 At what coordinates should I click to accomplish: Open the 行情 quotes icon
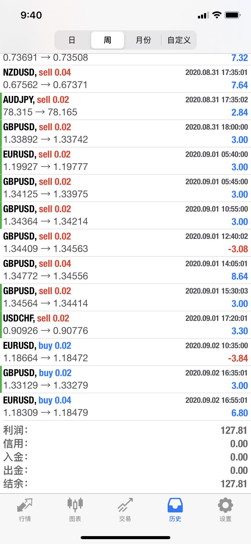[25, 505]
